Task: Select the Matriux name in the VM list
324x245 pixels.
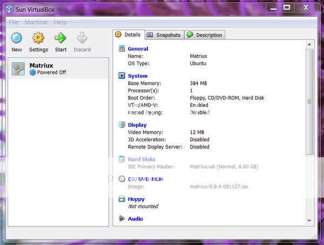Action: click(x=42, y=65)
